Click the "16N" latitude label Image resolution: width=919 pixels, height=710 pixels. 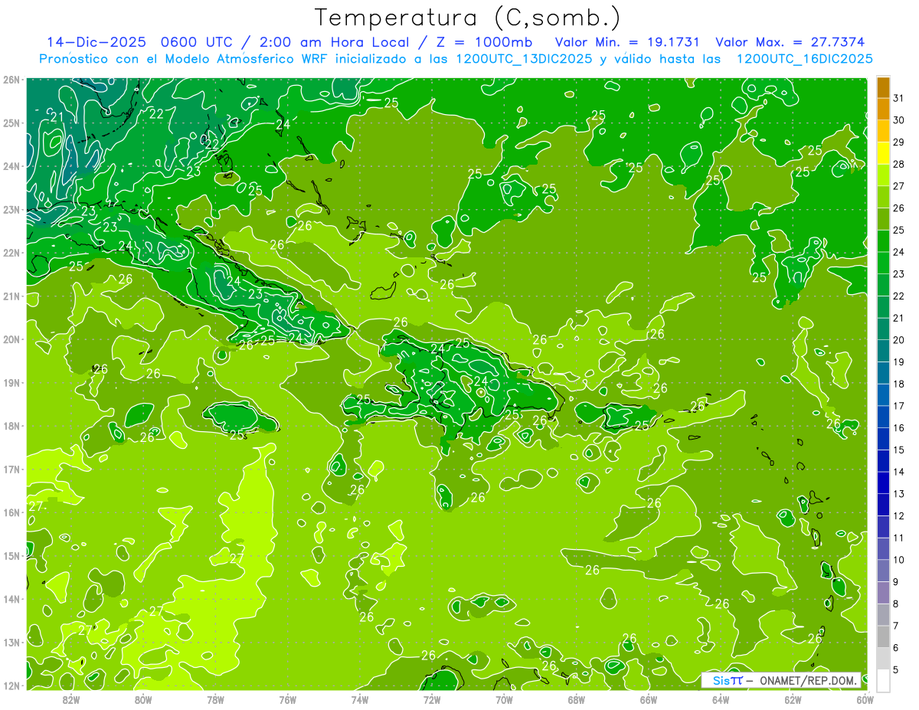pyautogui.click(x=11, y=512)
